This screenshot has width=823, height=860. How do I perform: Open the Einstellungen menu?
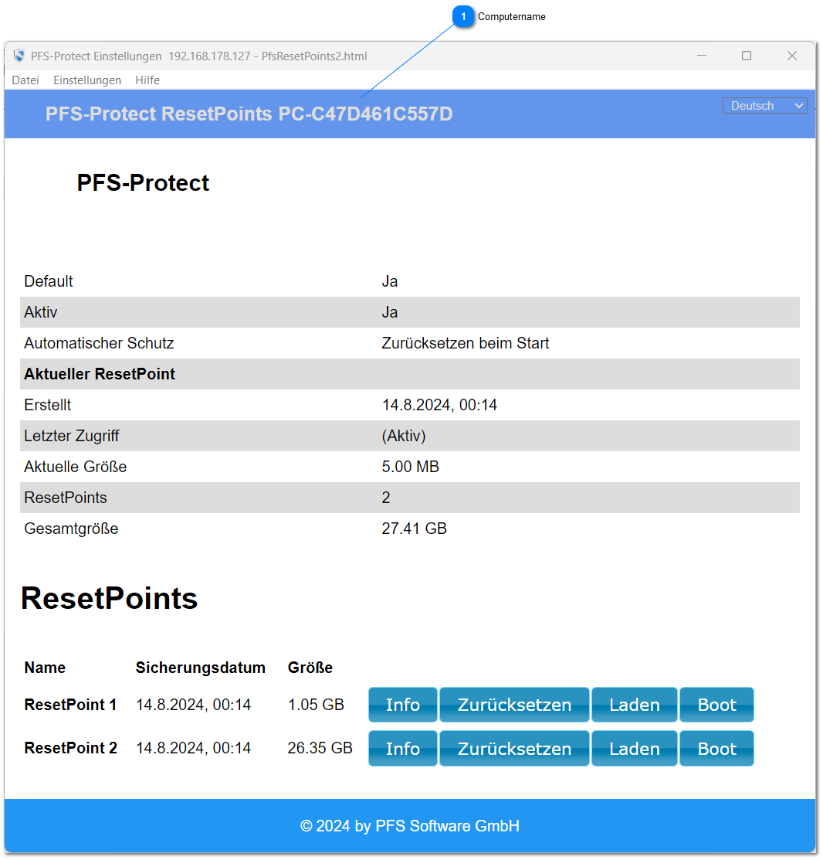[x=87, y=80]
